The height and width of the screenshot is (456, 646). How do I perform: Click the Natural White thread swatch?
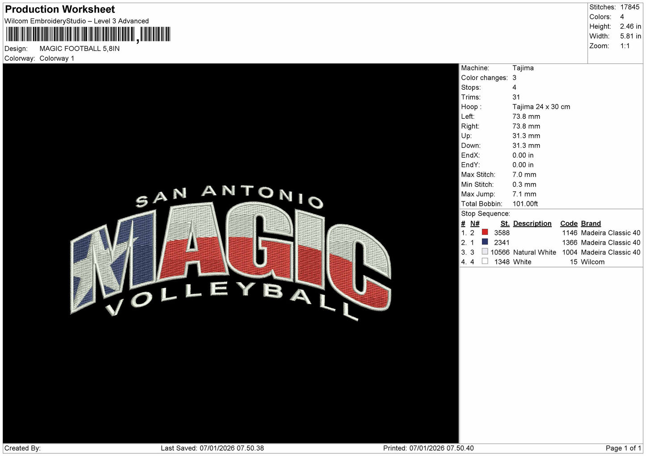485,251
